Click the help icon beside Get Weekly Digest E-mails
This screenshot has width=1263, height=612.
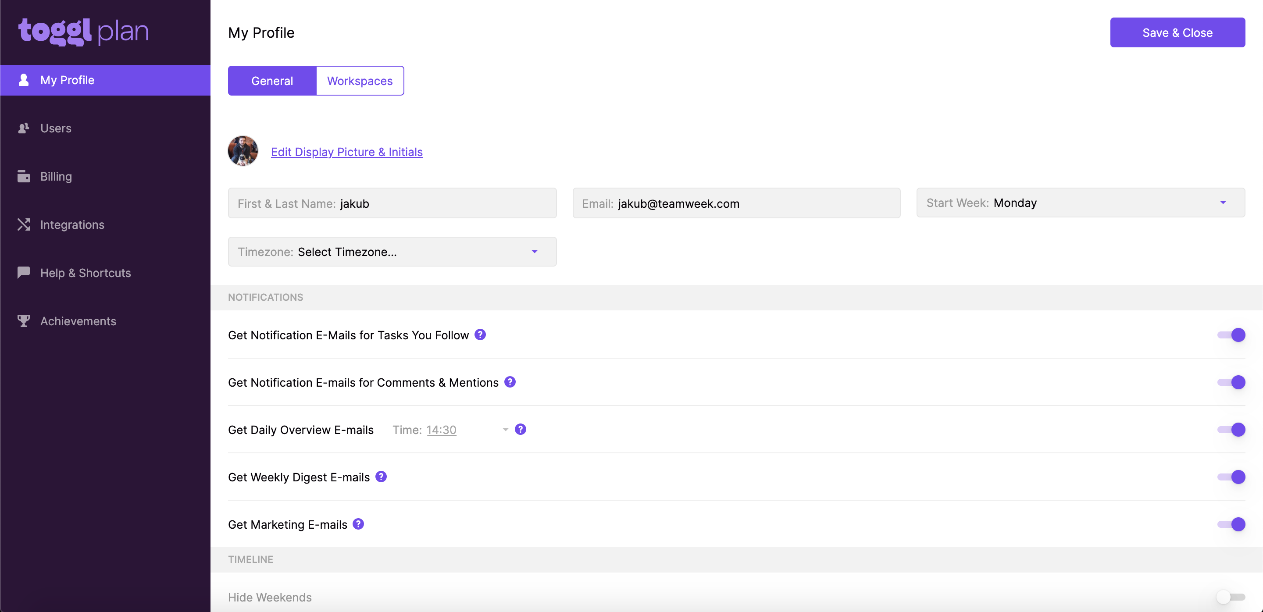[x=381, y=476]
